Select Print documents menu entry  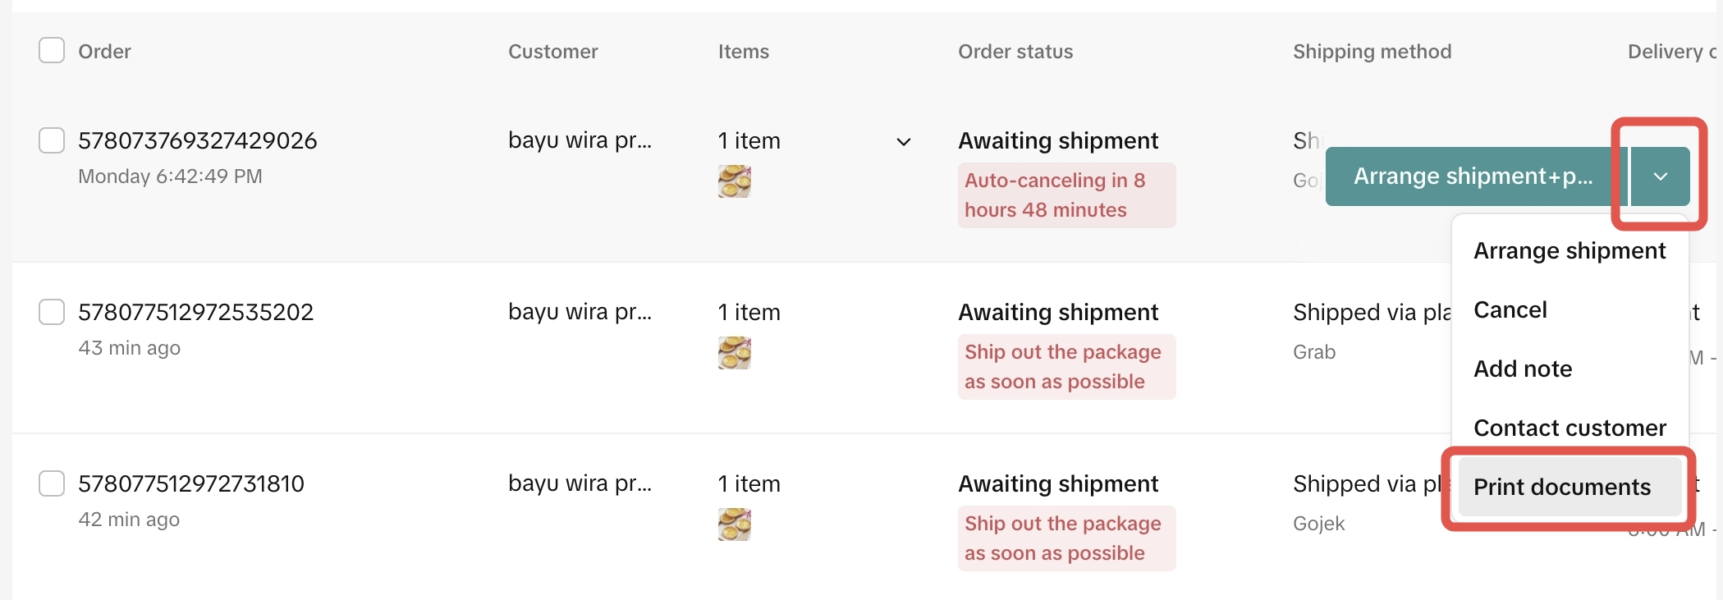pos(1561,488)
